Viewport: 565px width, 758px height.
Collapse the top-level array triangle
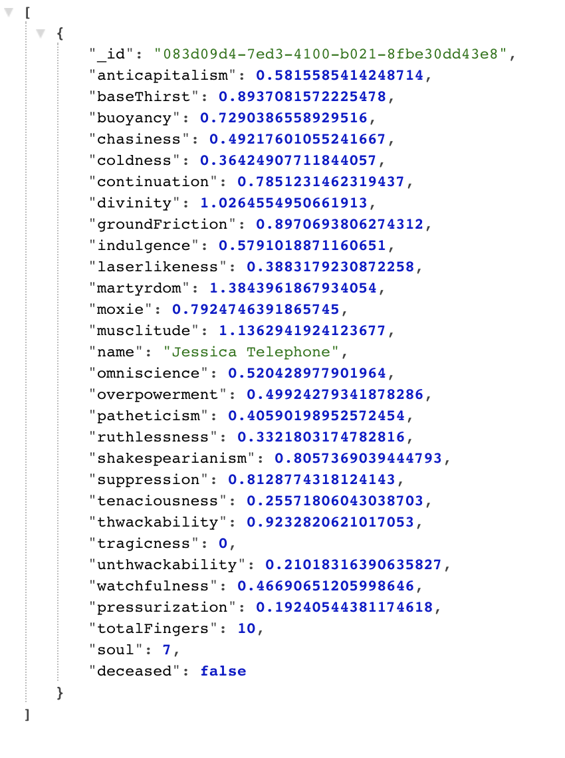point(9,12)
